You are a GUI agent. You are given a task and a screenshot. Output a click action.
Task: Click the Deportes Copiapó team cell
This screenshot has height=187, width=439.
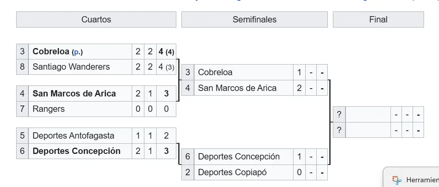click(x=232, y=172)
